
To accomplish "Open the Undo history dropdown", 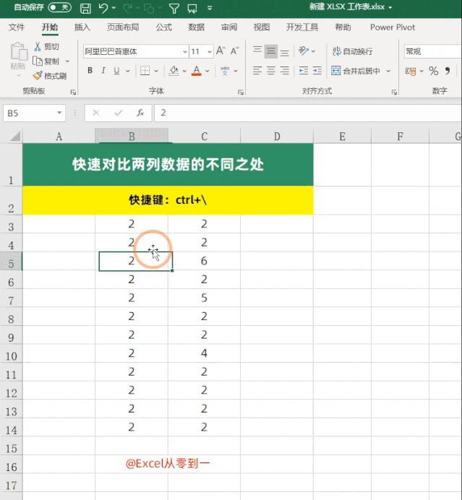I will tap(114, 8).
